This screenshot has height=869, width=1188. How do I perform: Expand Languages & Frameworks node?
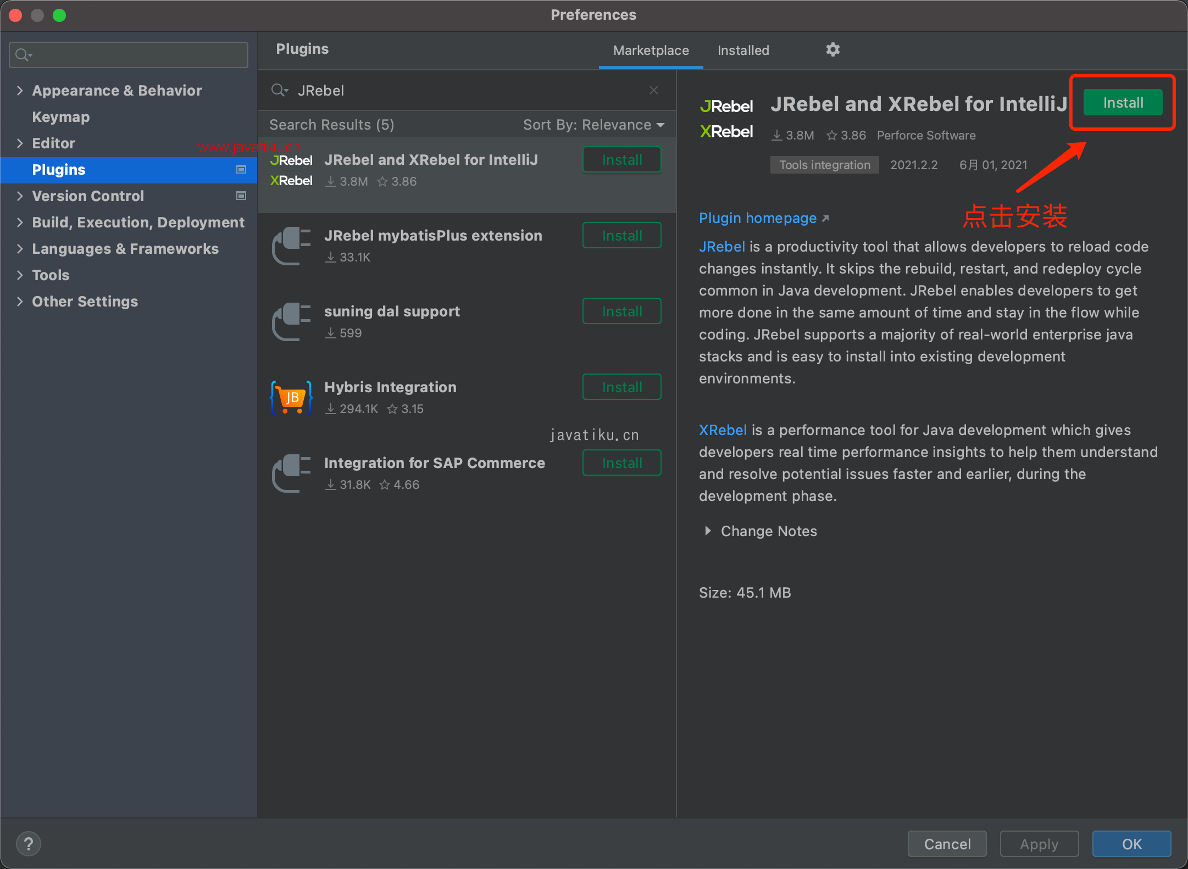tap(20, 248)
